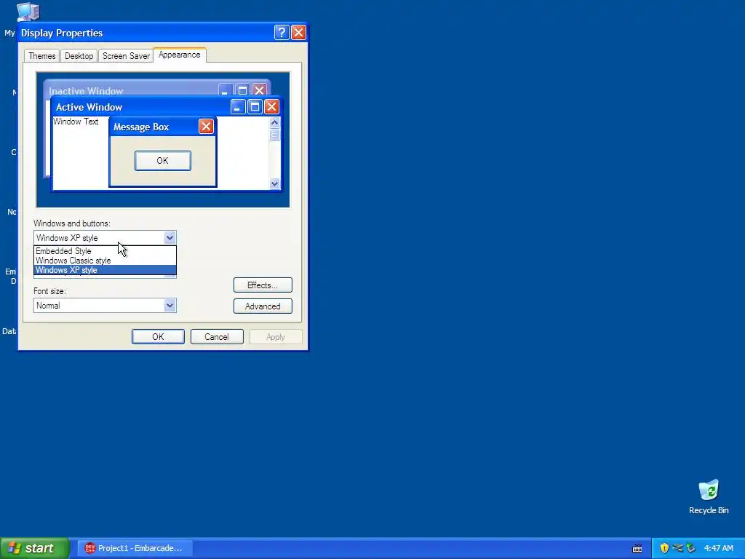
Task: Click the Window Text sample in preview
Action: click(x=76, y=122)
